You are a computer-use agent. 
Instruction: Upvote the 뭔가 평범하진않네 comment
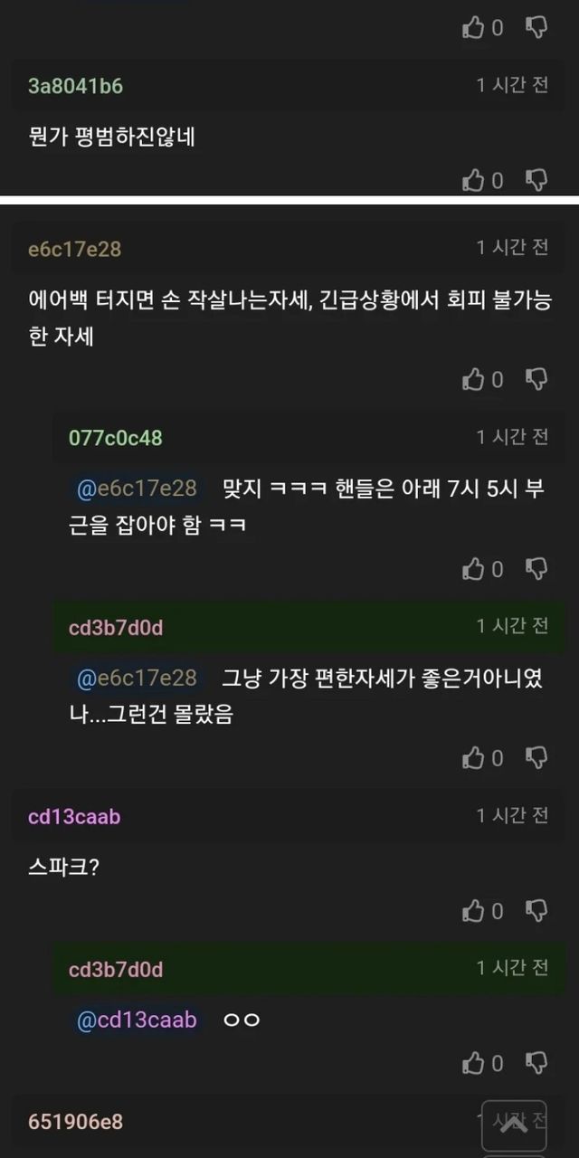[474, 181]
